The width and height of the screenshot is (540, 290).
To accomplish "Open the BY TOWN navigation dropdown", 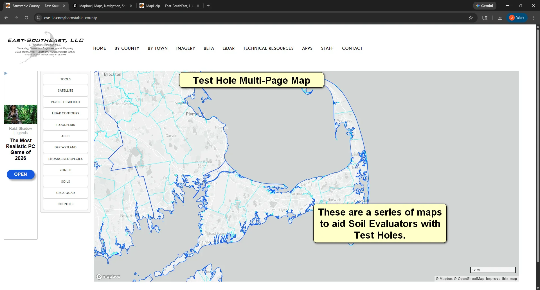I will coord(157,48).
